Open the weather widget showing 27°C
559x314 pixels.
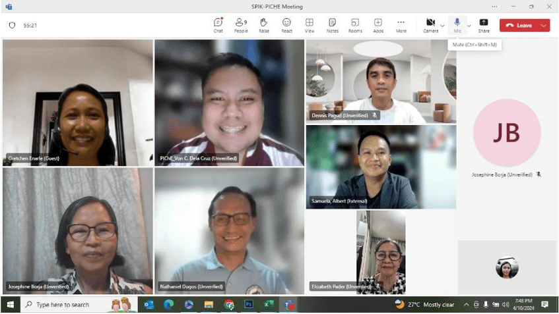tap(424, 305)
